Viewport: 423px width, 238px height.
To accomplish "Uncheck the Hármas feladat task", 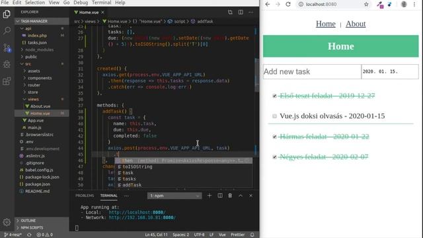I will point(274,137).
